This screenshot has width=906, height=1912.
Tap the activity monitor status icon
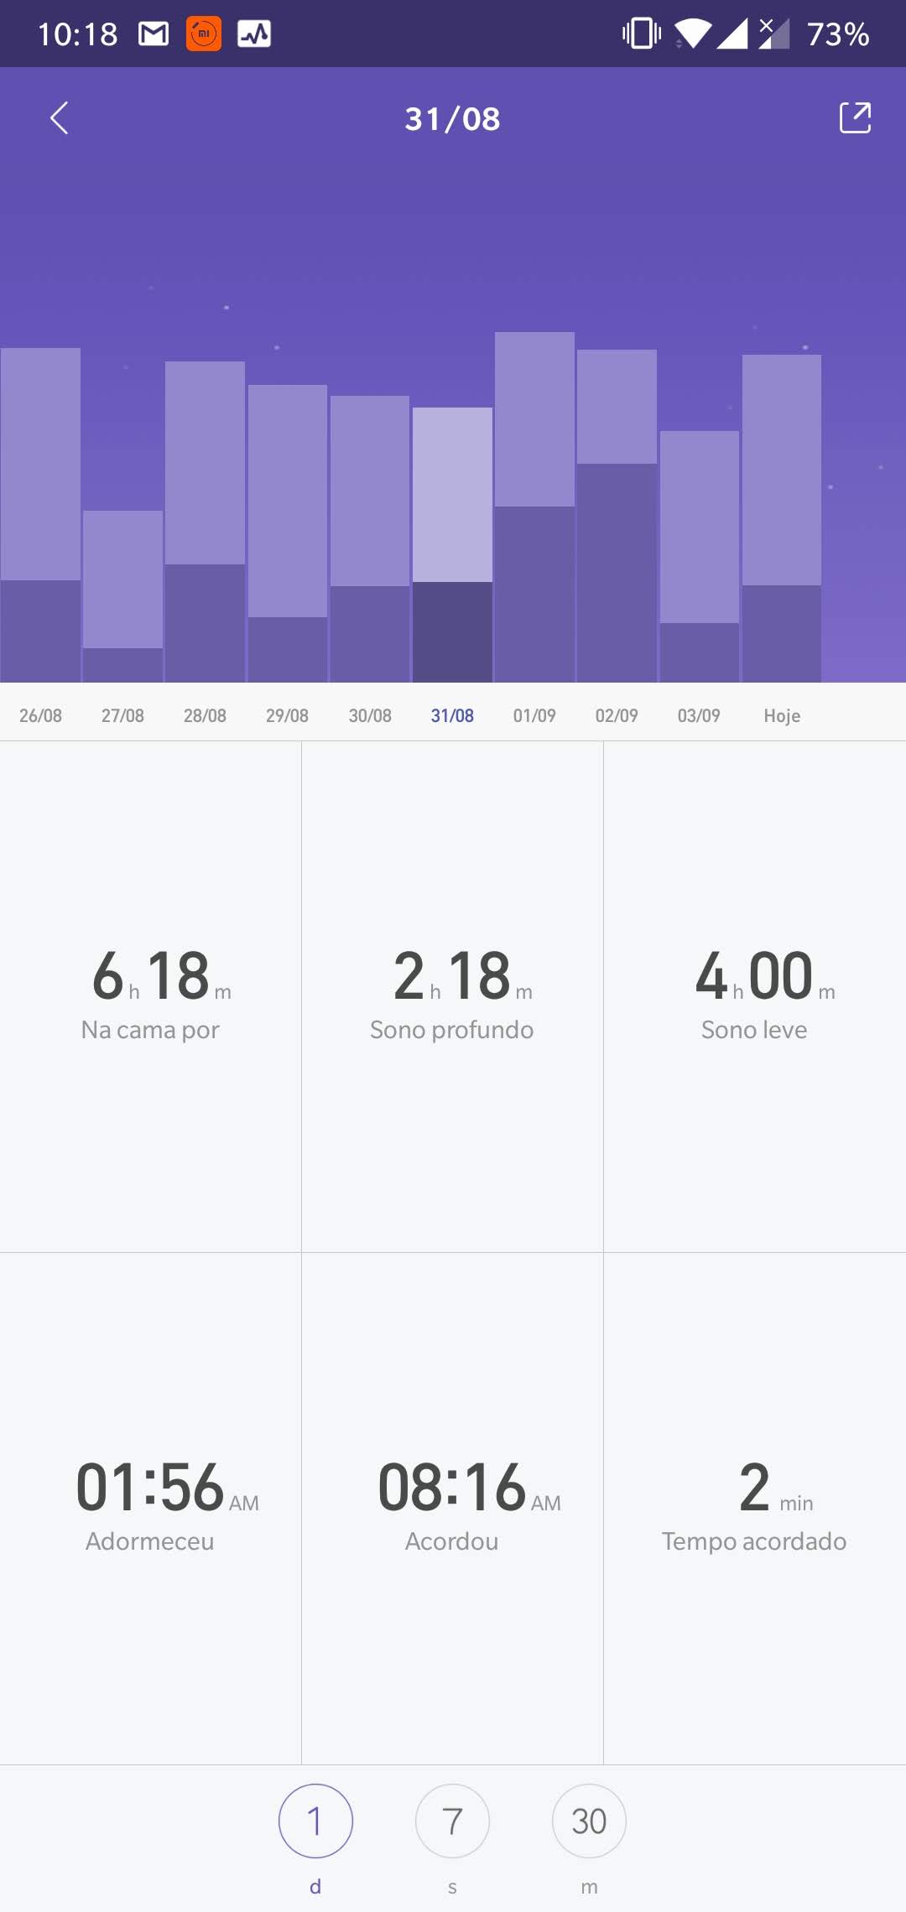pos(253,34)
